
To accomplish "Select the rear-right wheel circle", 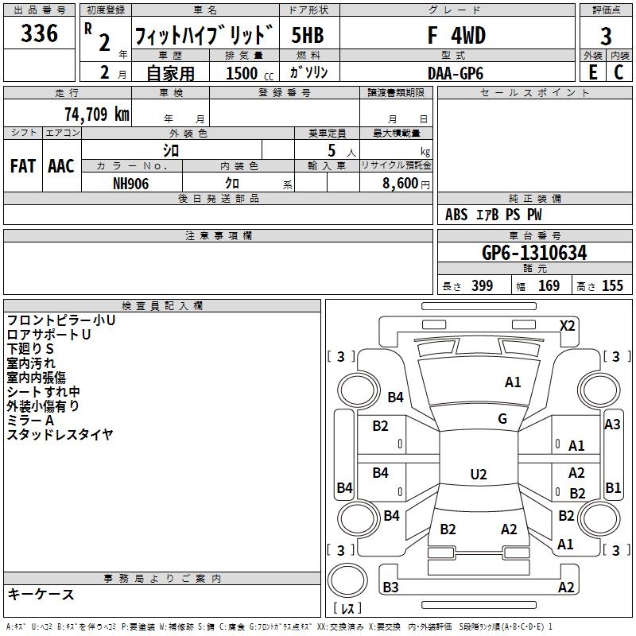I will (599, 518).
